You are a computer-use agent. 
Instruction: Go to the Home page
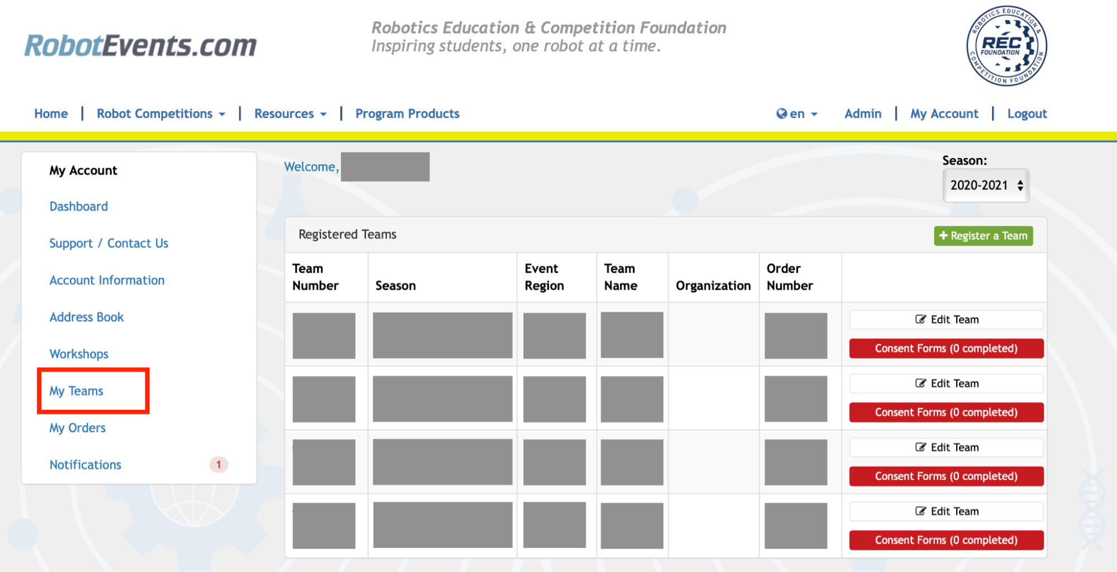(x=51, y=114)
